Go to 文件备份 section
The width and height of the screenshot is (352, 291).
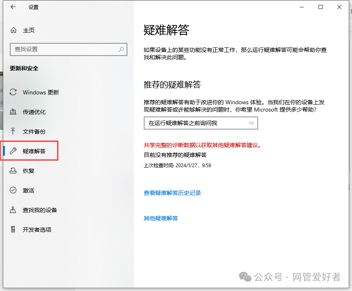point(34,132)
